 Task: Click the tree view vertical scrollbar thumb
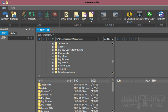[x=112, y=61]
